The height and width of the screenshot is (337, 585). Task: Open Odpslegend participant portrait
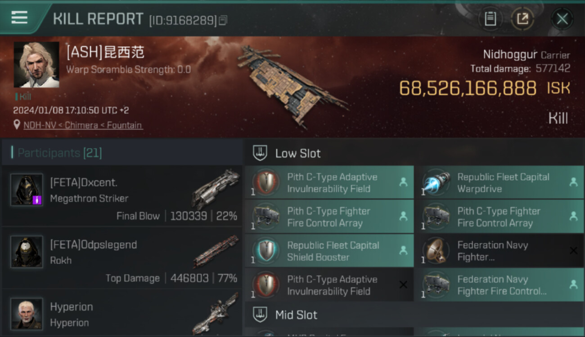(27, 252)
